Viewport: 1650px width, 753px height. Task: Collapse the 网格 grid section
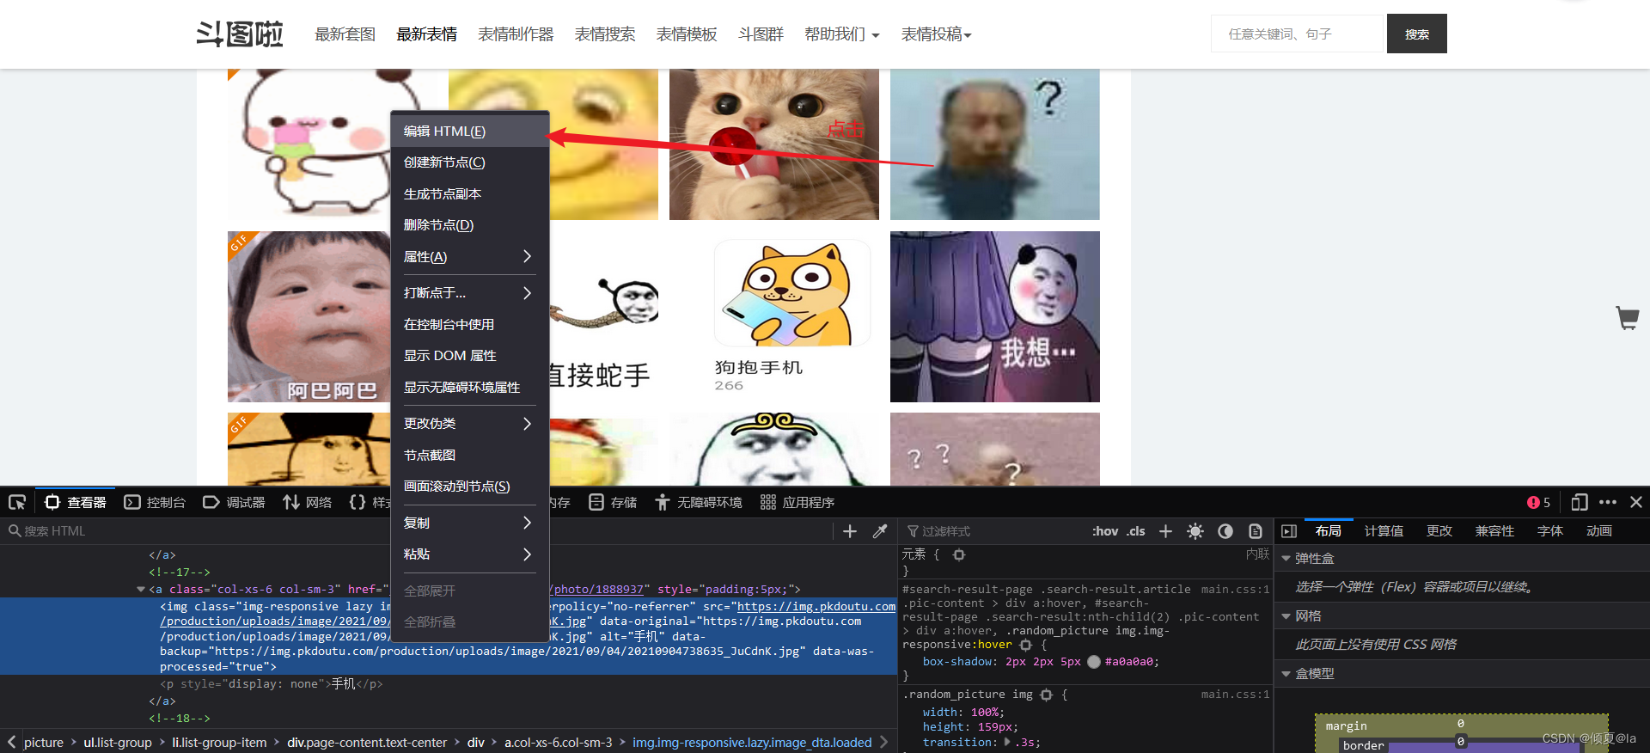pos(1286,616)
